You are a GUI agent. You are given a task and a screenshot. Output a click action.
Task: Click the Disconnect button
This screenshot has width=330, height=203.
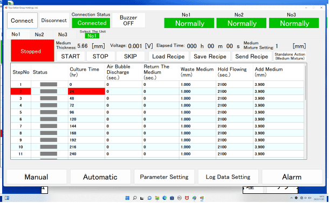point(54,21)
